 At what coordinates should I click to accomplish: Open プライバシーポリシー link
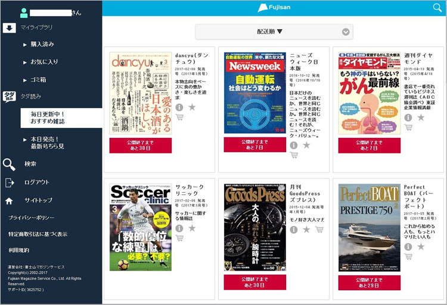pos(32,218)
